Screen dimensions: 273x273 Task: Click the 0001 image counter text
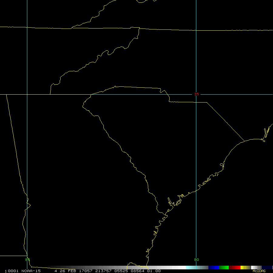tap(13, 271)
